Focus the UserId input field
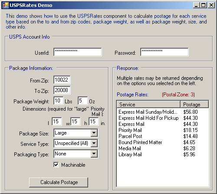This screenshot has height=194, width=217. (78, 52)
